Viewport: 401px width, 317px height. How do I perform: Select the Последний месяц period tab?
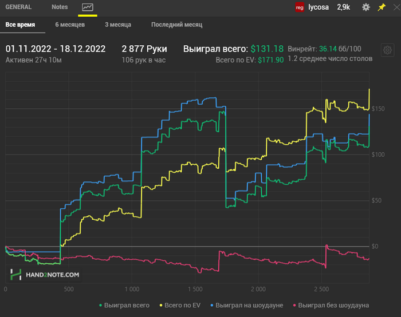point(176,25)
